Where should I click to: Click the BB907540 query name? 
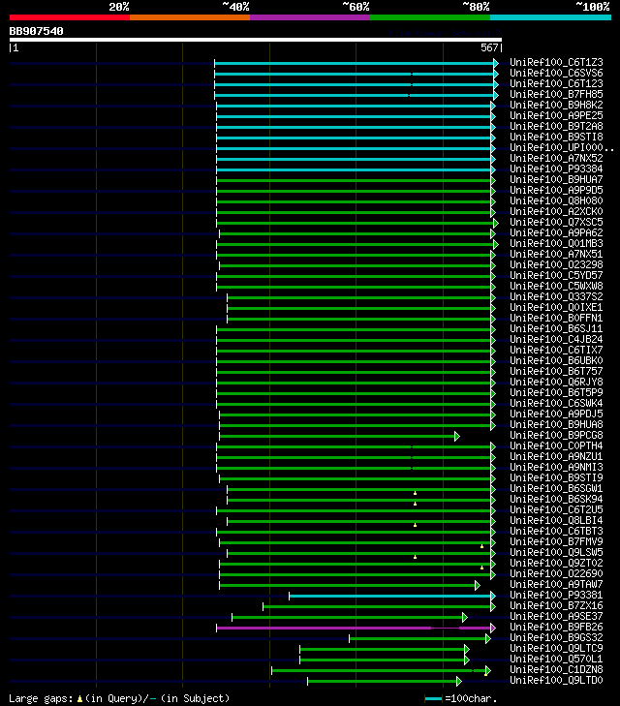click(x=37, y=32)
